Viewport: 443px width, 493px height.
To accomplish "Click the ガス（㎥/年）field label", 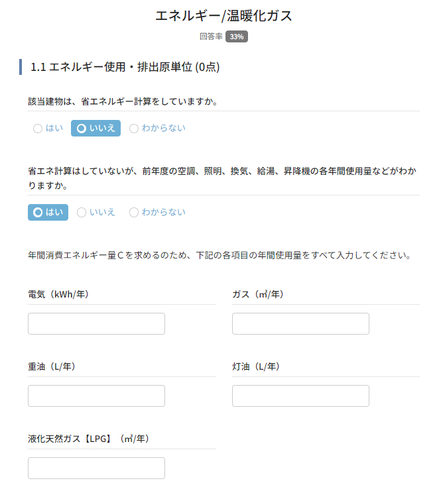I will point(257,294).
